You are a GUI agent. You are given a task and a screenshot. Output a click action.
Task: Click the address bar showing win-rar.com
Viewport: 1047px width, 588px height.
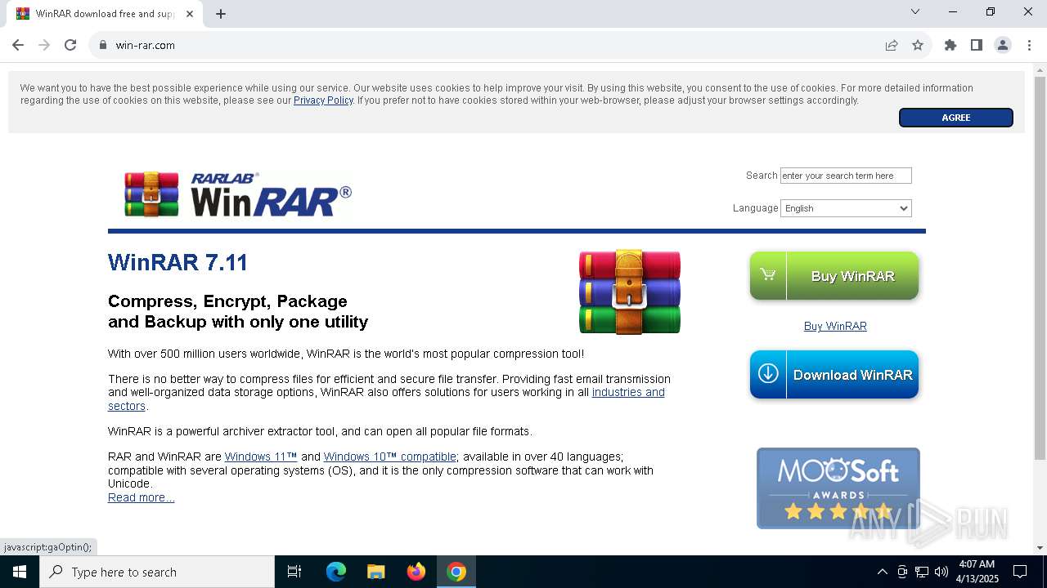coord(491,45)
